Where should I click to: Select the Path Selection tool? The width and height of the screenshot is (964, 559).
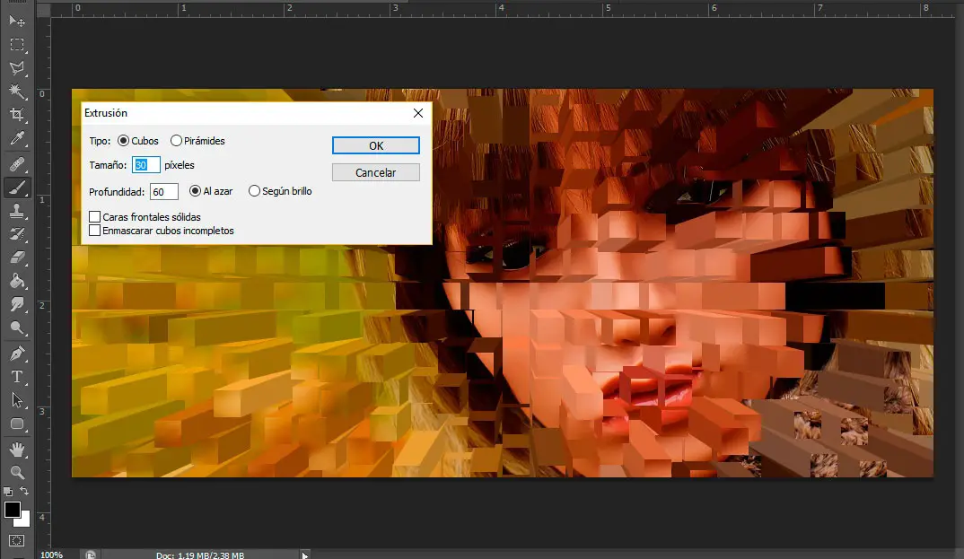pyautogui.click(x=17, y=400)
